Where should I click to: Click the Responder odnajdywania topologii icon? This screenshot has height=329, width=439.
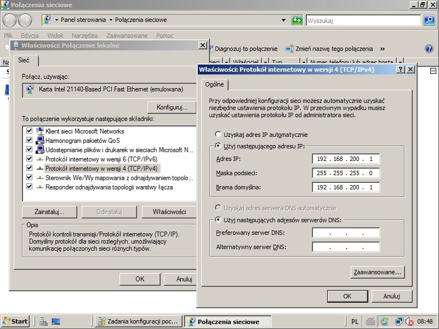[40, 187]
